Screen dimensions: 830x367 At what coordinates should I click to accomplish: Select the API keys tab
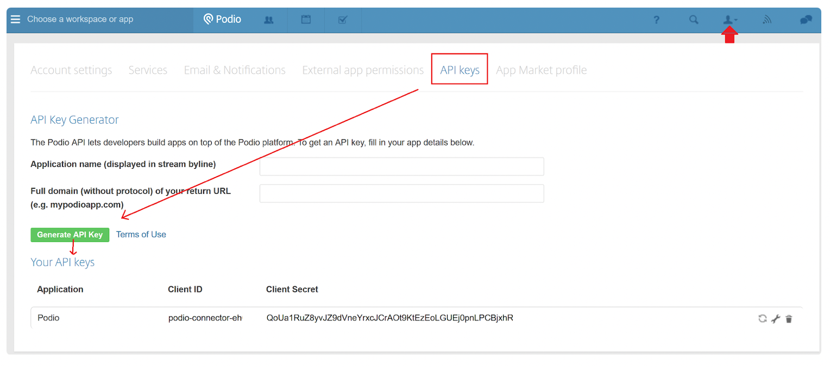point(460,70)
